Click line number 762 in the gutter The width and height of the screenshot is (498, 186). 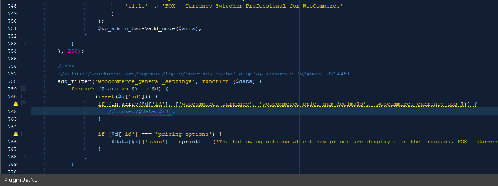(x=11, y=111)
